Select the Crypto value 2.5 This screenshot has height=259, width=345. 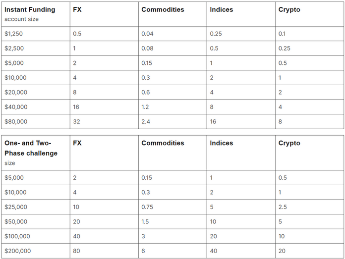[x=283, y=207]
